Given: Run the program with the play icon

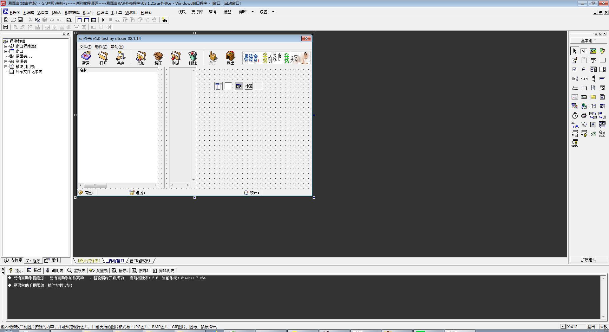Looking at the screenshot, I should pyautogui.click(x=103, y=20).
